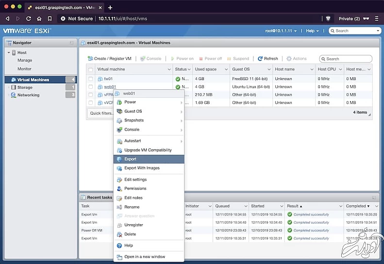The width and height of the screenshot is (384, 264).
Task: Toggle the select-all virtual machines checkbox
Action: tap(91, 69)
